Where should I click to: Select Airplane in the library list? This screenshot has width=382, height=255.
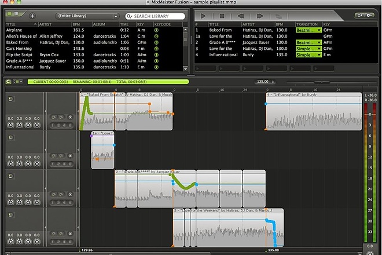pyautogui.click(x=94, y=30)
